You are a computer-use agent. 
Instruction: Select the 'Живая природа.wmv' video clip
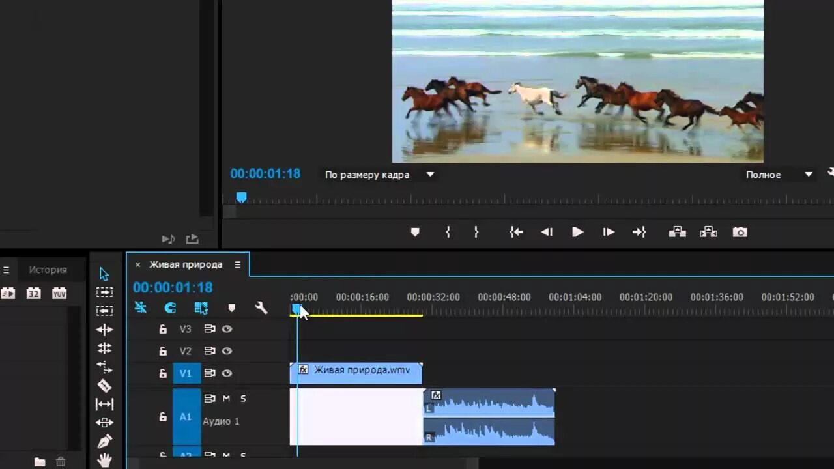[356, 373]
